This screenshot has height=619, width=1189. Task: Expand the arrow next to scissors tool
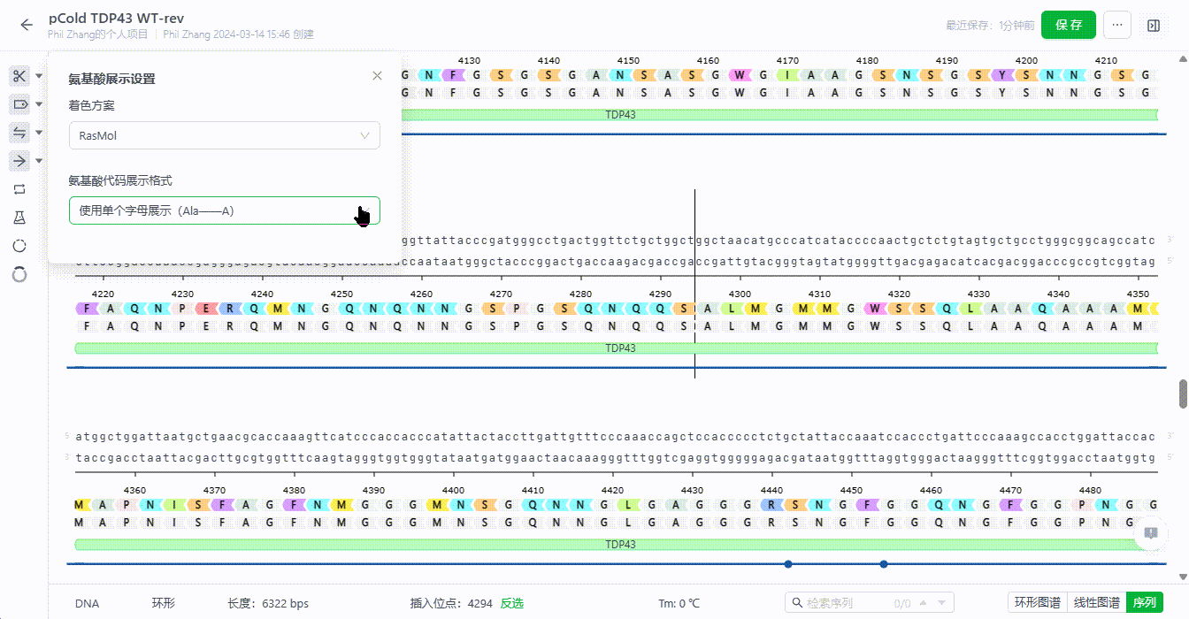coord(39,77)
